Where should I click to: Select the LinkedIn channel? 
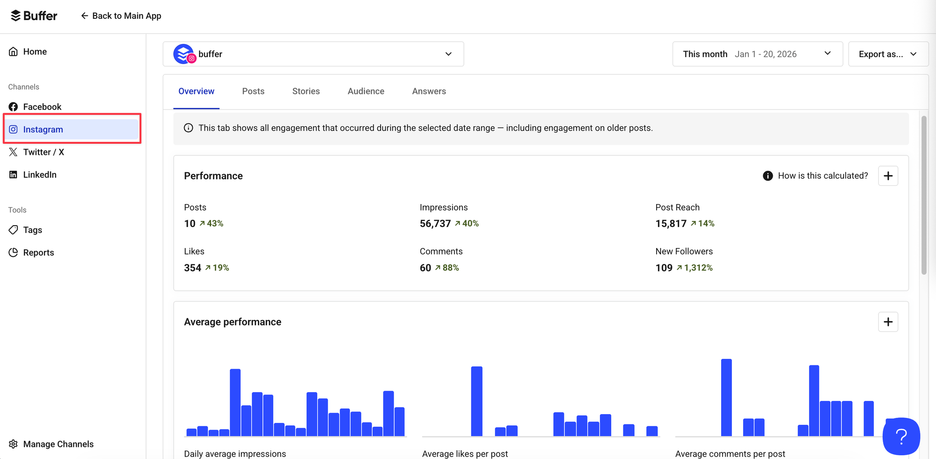click(40, 175)
